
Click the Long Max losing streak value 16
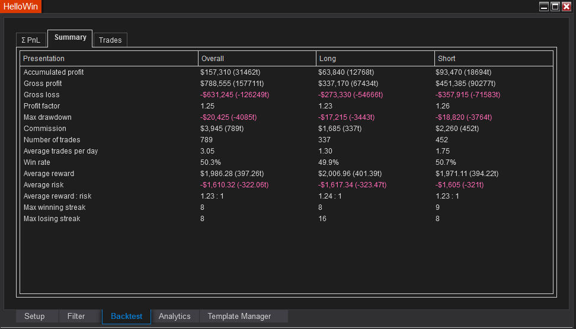(323, 219)
